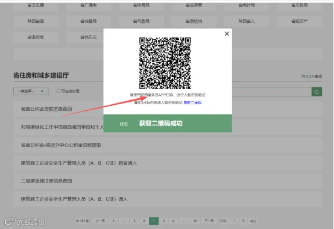The width and height of the screenshot is (334, 229).
Task: Select the 省文物局 department tab
Action: [x=299, y=5]
